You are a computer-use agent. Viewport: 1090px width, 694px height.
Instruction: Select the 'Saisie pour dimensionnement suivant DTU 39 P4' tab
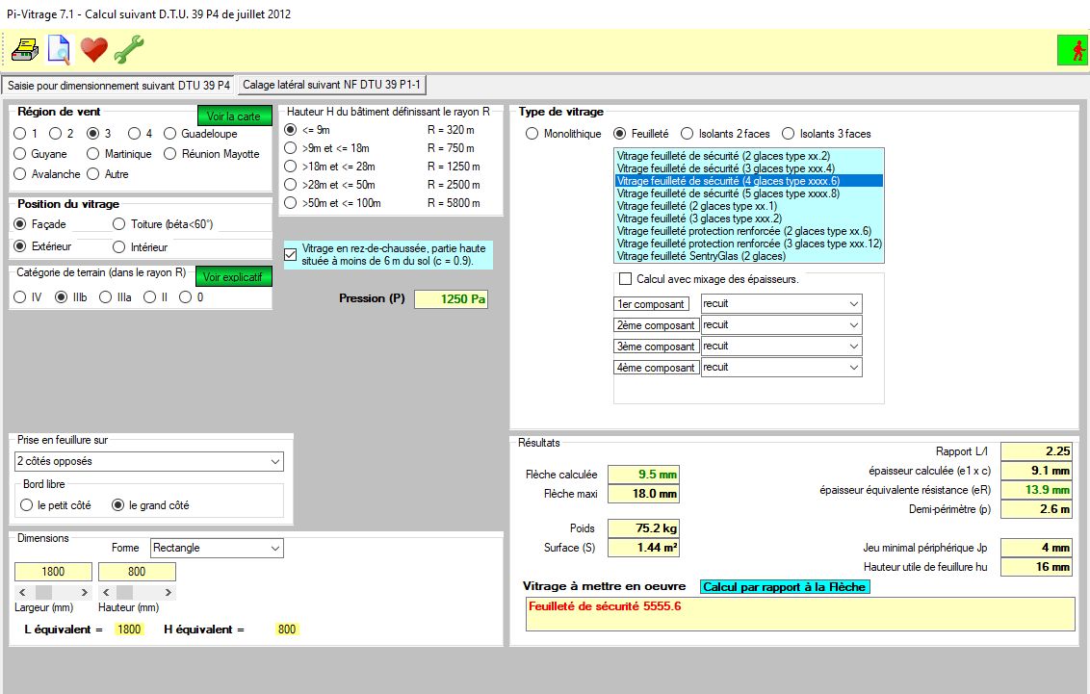(x=119, y=85)
